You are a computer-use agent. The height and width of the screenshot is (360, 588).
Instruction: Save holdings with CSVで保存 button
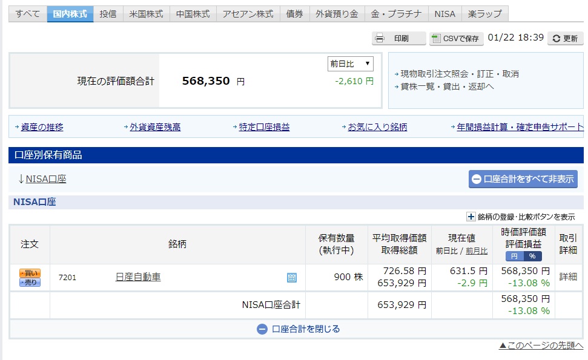(457, 38)
